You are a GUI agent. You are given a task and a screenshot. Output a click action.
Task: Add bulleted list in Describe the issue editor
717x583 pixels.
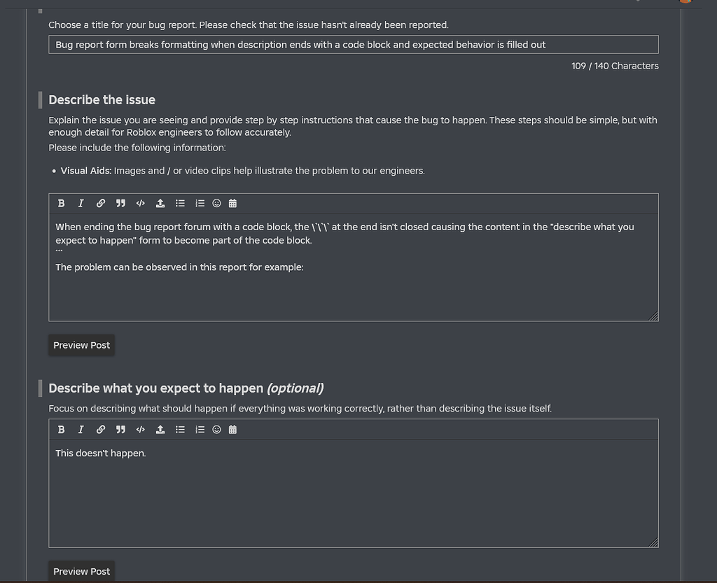click(x=180, y=204)
